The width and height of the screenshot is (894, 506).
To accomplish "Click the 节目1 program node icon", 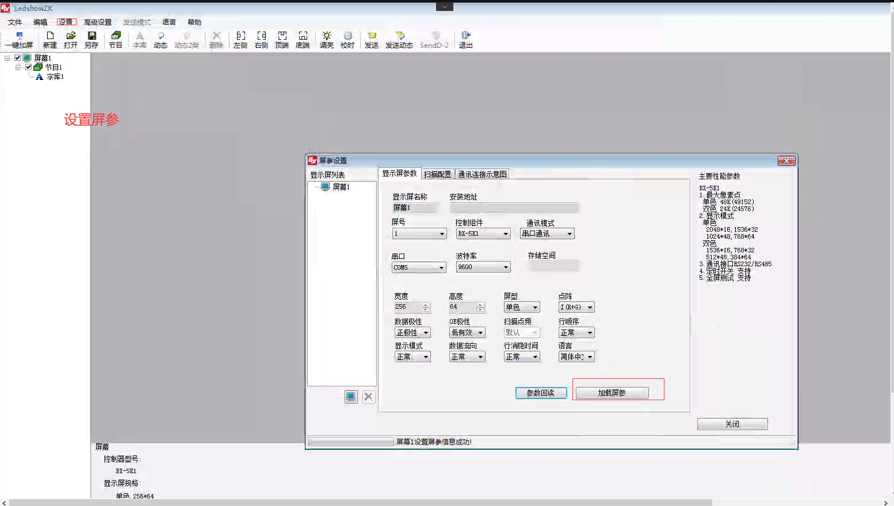I will (x=39, y=67).
